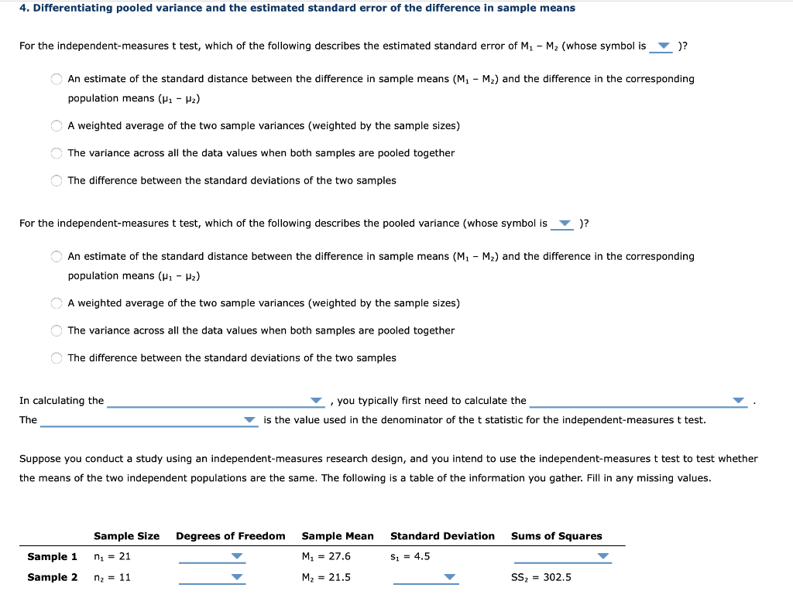Image resolution: width=793 pixels, height=598 pixels.
Task: Select the first radio option about standard distance estimate
Action: [x=56, y=79]
